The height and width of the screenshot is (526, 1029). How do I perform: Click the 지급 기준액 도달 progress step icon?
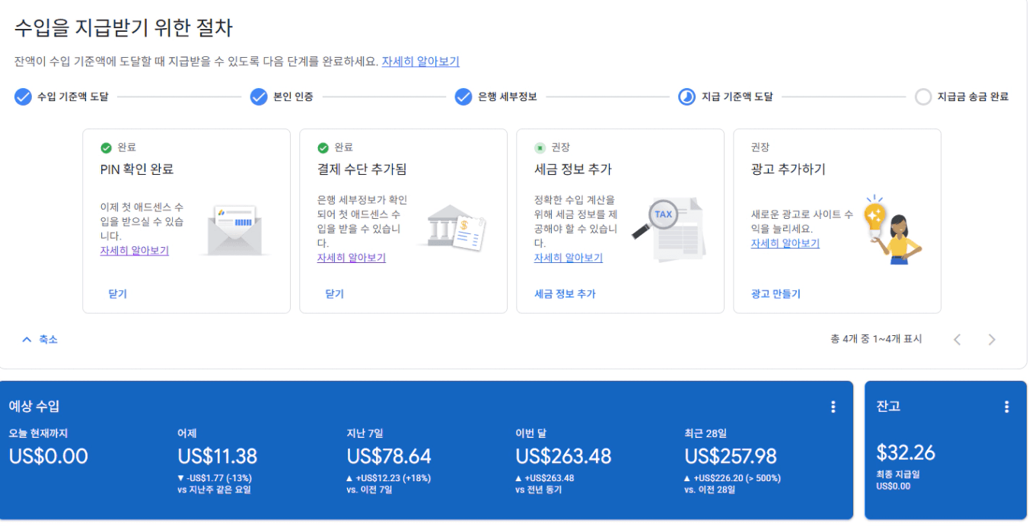(x=687, y=97)
